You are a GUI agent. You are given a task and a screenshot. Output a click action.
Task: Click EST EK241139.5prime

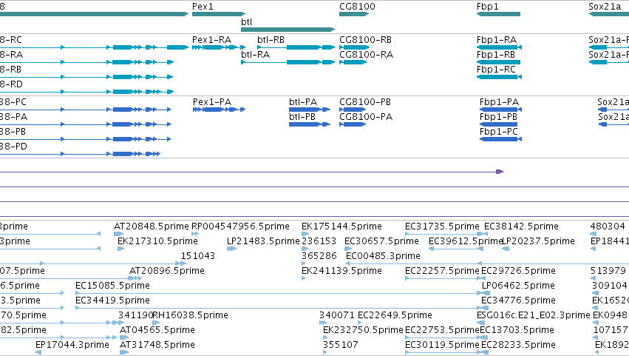pos(341,271)
